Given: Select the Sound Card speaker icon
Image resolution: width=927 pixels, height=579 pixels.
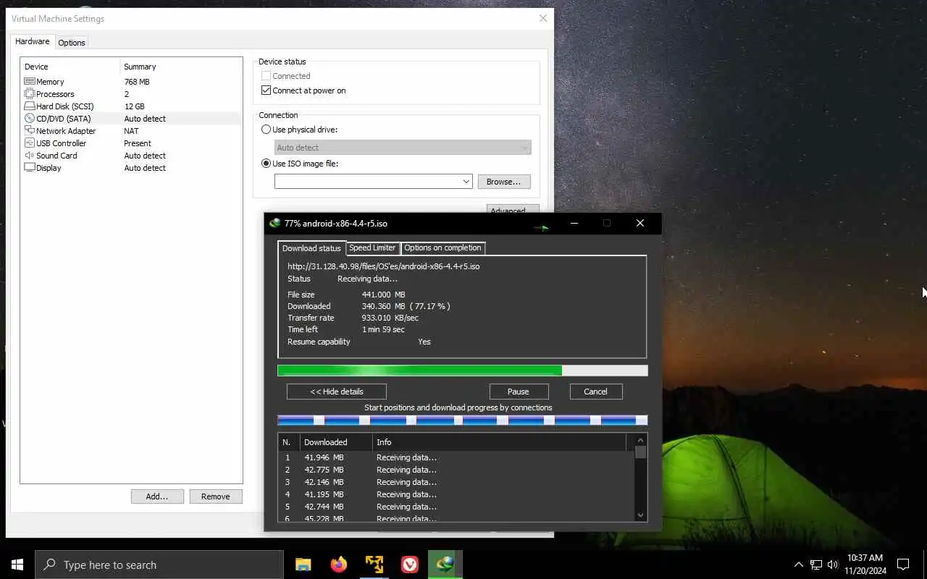Looking at the screenshot, I should [x=30, y=156].
